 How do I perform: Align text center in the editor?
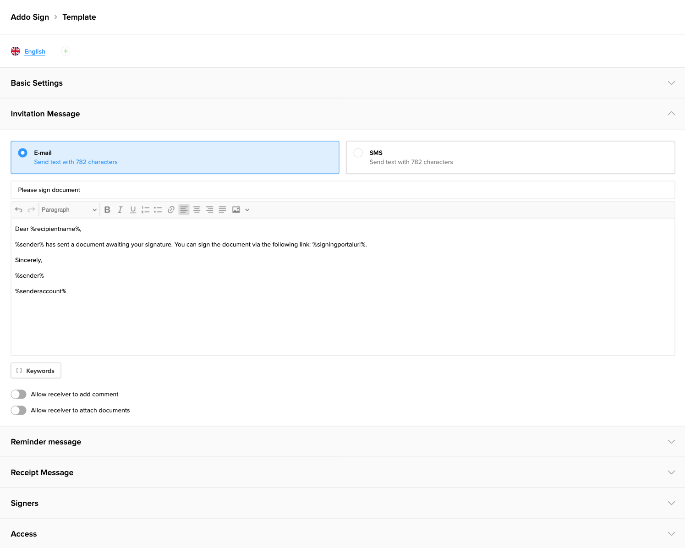[197, 209]
